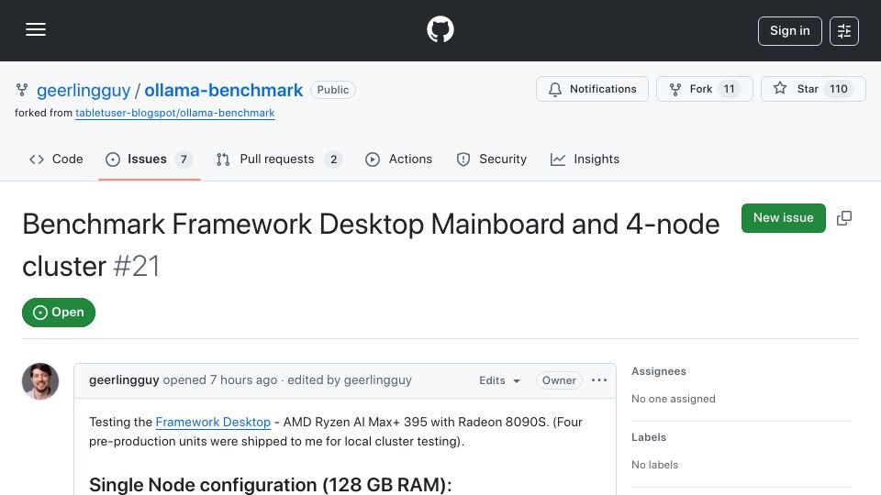Open the Pull requests tab
This screenshot has height=495, width=881.
coord(279,159)
